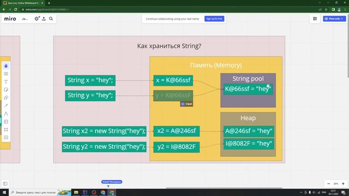Click the horizontal scrollbar at bottom
349x196 pixels.
pyautogui.click(x=224, y=188)
